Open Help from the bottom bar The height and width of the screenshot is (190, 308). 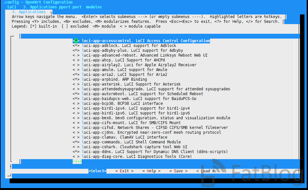(x=151, y=171)
